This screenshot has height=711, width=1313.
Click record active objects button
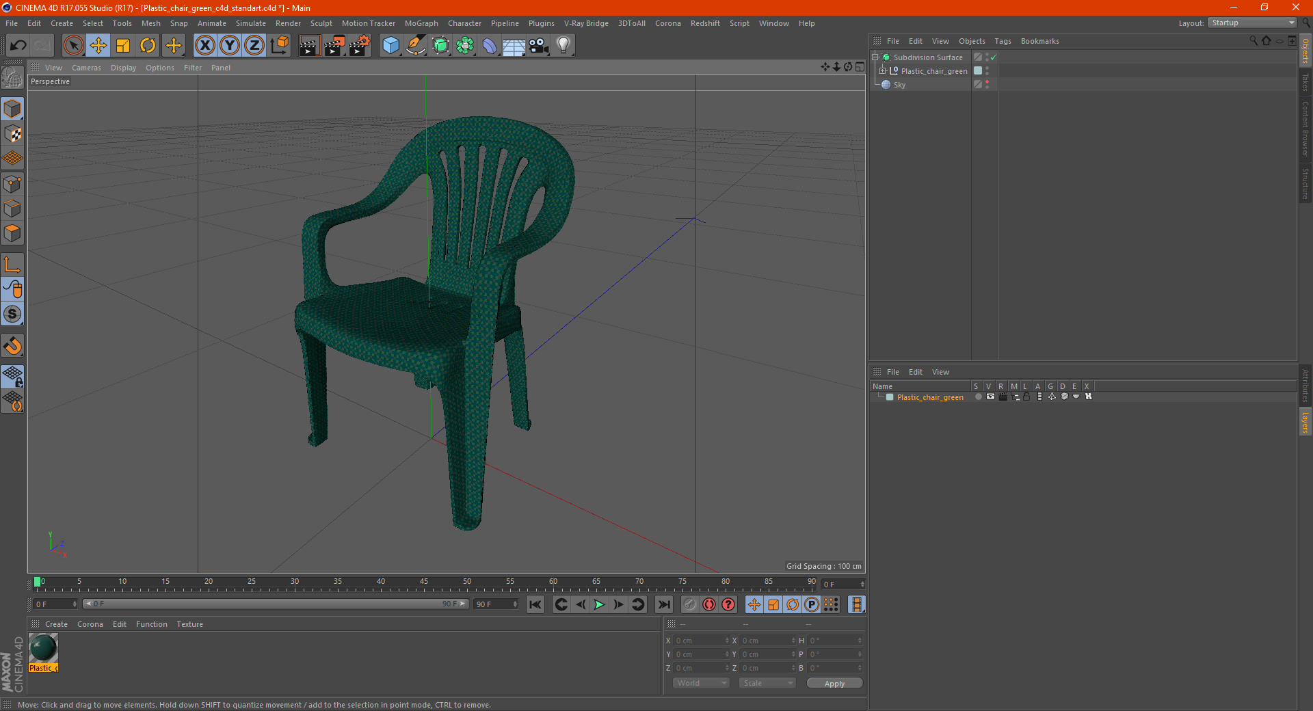(690, 604)
